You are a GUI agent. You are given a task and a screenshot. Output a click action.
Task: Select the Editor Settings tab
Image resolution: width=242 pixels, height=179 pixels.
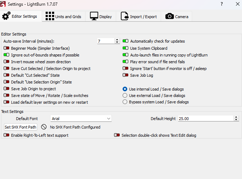click(21, 16)
